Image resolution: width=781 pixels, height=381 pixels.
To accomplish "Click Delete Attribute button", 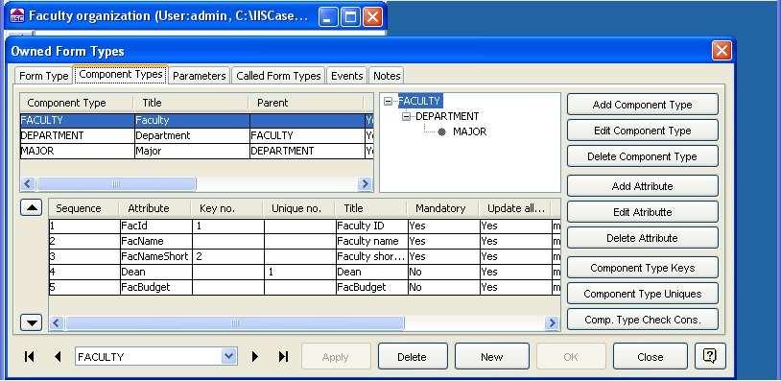I will coord(643,238).
